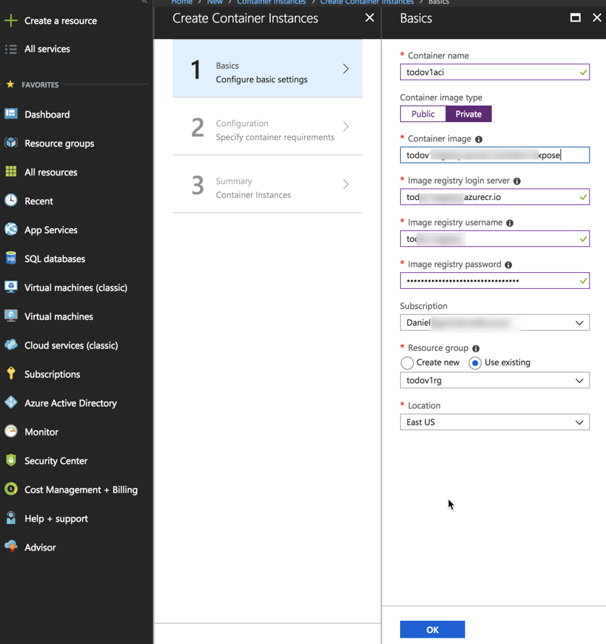This screenshot has height=644, width=606.
Task: Click info icon next to Resource group
Action: point(476,349)
